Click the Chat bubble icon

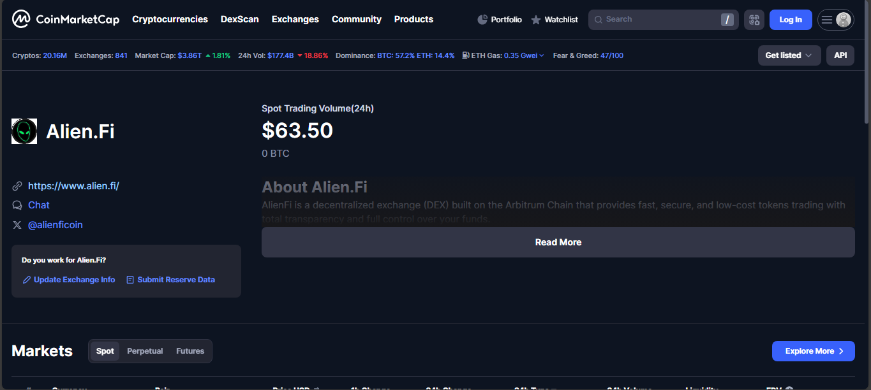coord(17,205)
